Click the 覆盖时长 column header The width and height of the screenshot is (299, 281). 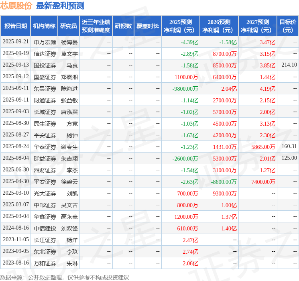point(148,26)
